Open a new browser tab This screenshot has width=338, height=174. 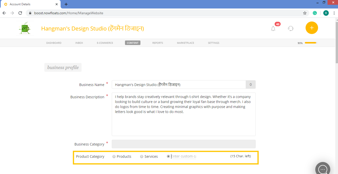click(x=66, y=4)
